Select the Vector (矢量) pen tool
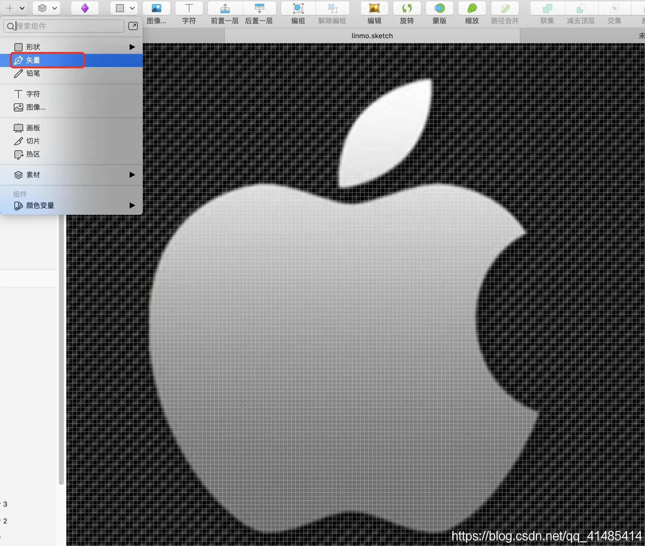 tap(33, 60)
